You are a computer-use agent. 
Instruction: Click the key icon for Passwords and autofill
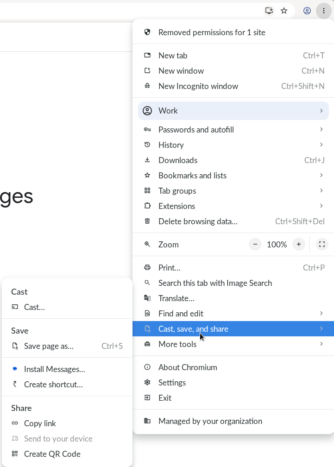tap(147, 130)
